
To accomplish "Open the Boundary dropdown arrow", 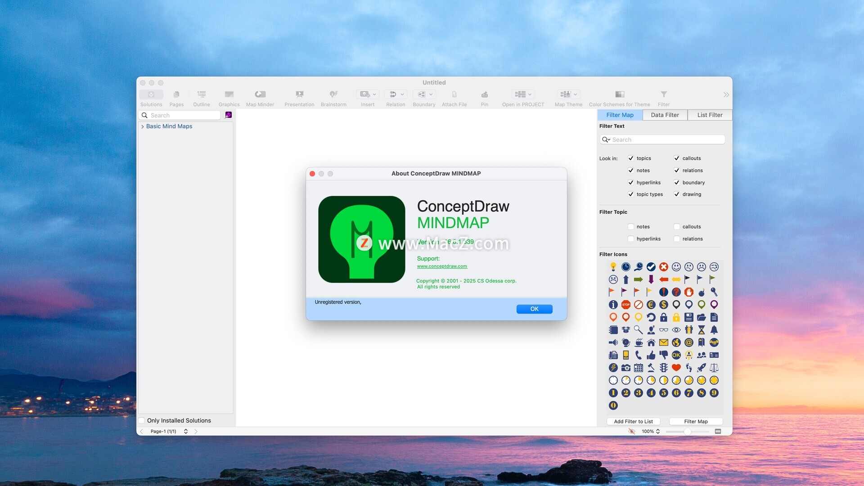I will point(431,94).
